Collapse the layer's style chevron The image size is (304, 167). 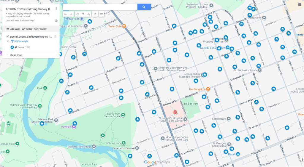pos(8,41)
